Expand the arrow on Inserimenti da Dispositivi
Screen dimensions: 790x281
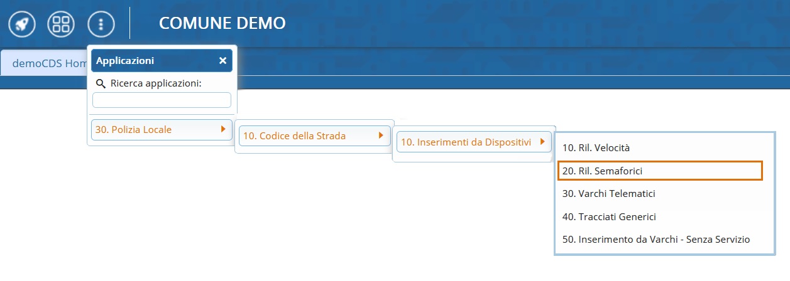click(x=540, y=142)
